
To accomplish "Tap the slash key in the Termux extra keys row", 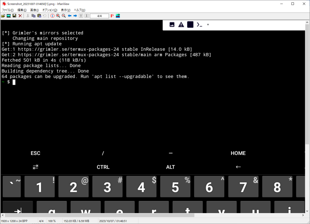I will click(103, 153).
